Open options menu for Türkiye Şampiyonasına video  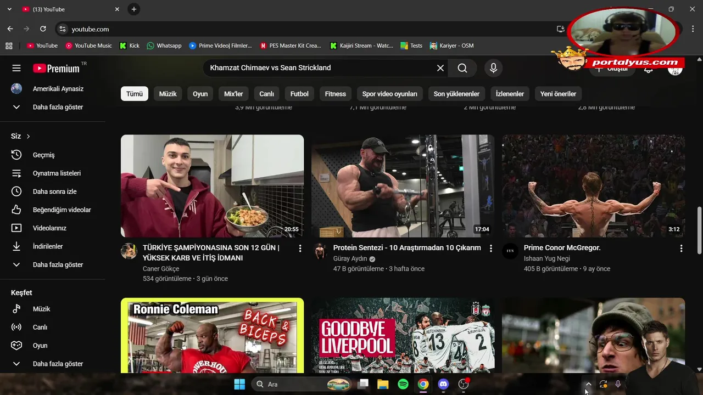click(300, 249)
